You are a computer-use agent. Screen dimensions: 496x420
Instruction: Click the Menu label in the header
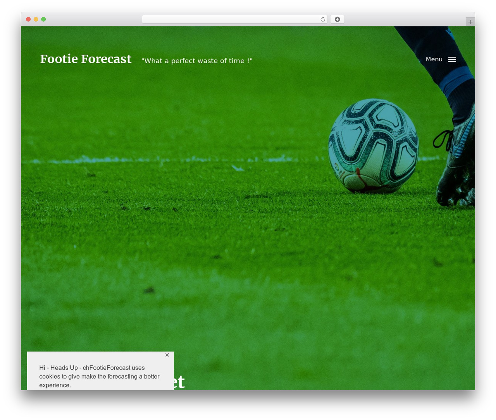[x=434, y=59]
